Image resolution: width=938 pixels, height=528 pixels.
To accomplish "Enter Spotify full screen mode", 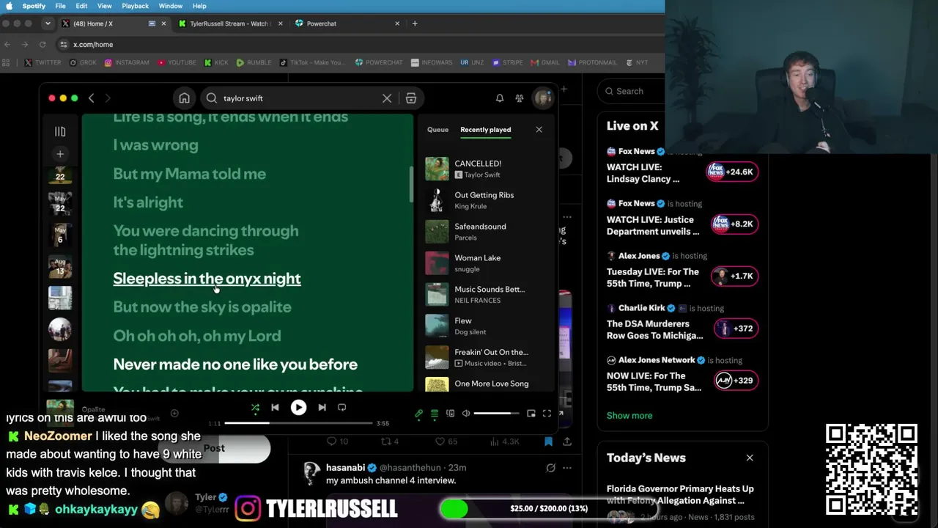I will (x=547, y=414).
